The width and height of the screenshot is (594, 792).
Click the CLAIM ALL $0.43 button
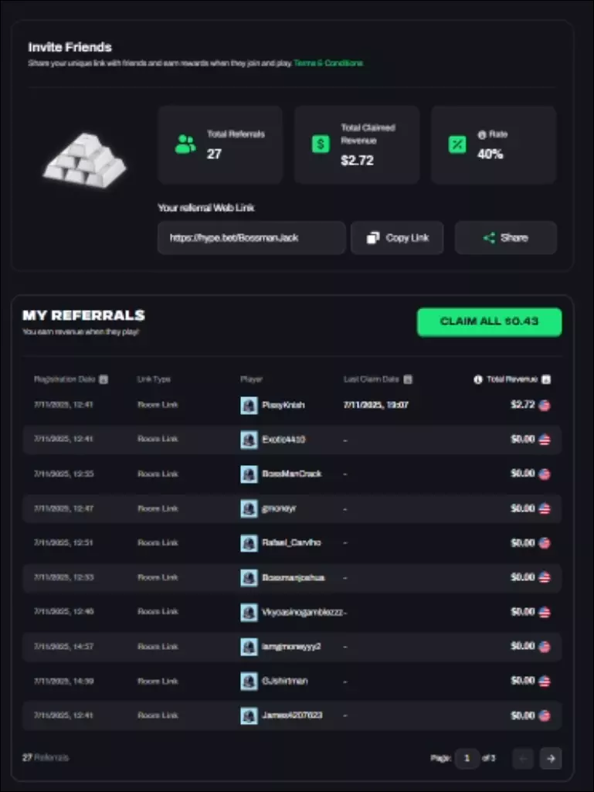pyautogui.click(x=489, y=321)
